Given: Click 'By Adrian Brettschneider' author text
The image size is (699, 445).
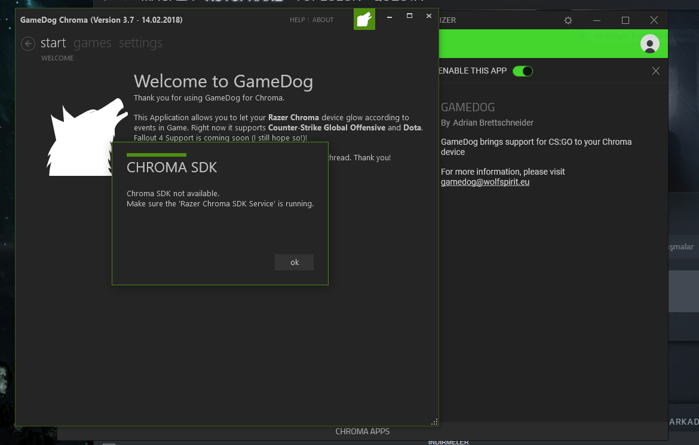Looking at the screenshot, I should [x=487, y=122].
